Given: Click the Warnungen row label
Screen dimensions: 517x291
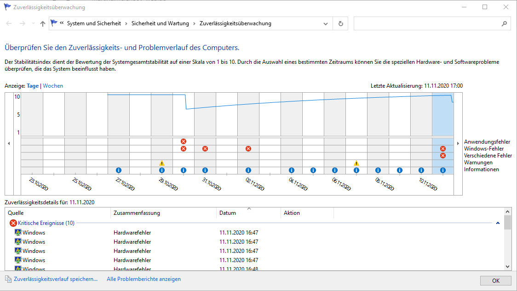Looking at the screenshot, I should pyautogui.click(x=478, y=162).
